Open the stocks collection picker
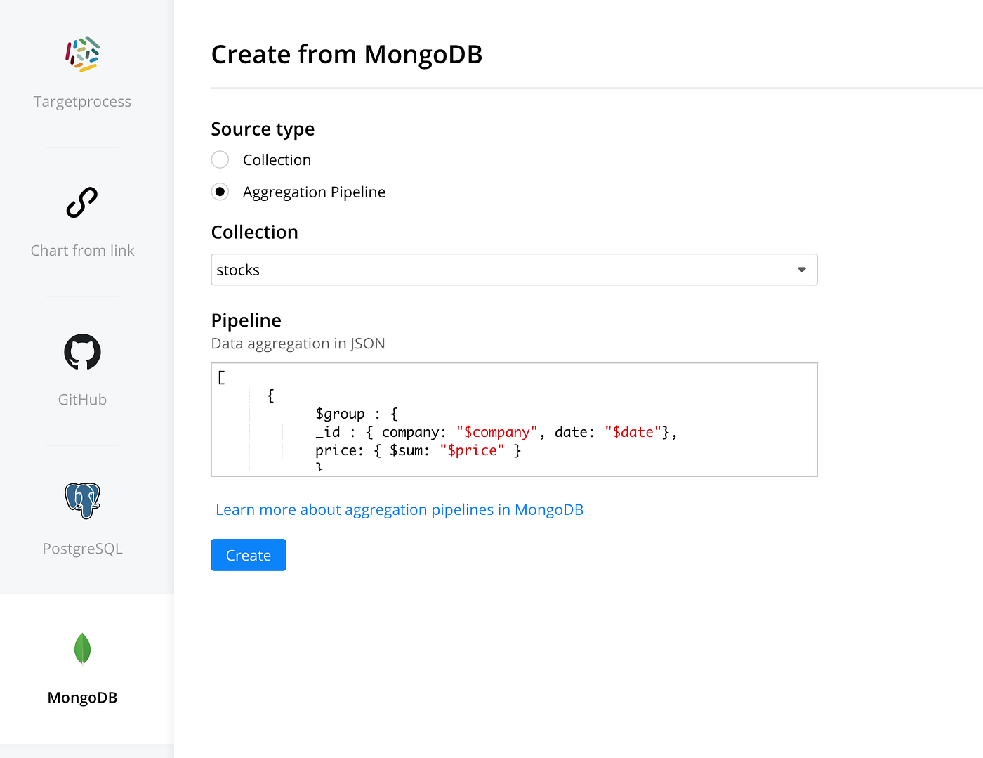983x758 pixels. (514, 269)
